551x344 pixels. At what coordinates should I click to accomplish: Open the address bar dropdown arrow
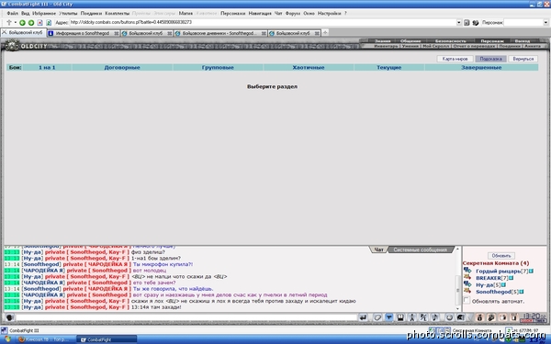(458, 22)
